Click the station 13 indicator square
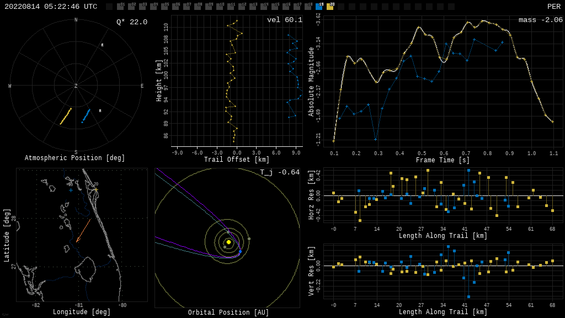The height and width of the screenshot is (318, 565). [253, 7]
